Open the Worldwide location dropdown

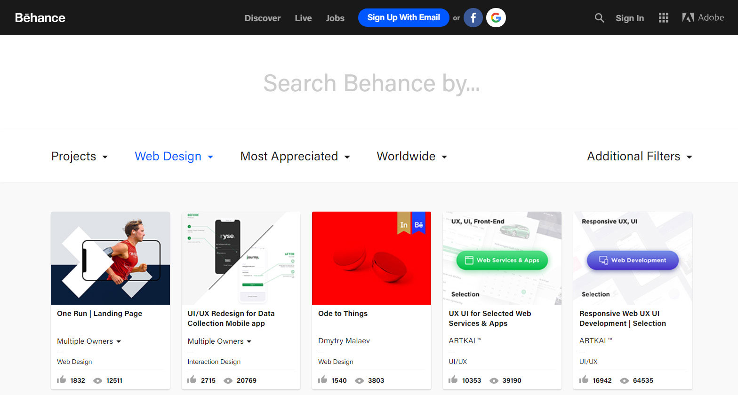pyautogui.click(x=411, y=157)
